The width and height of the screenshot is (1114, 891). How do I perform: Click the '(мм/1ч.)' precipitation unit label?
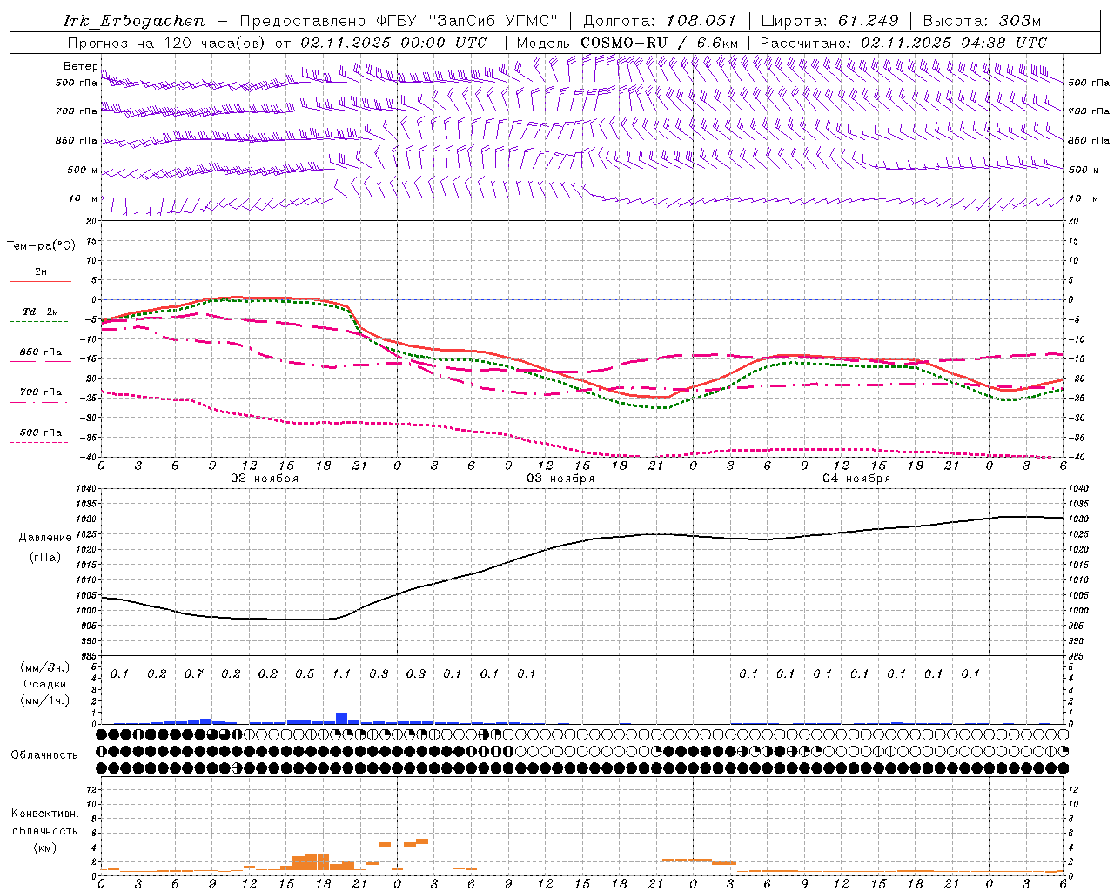tap(44, 700)
